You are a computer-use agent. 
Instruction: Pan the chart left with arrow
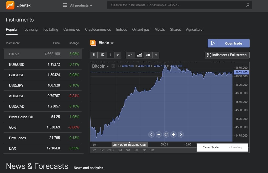pyautogui.click(x=151, y=134)
